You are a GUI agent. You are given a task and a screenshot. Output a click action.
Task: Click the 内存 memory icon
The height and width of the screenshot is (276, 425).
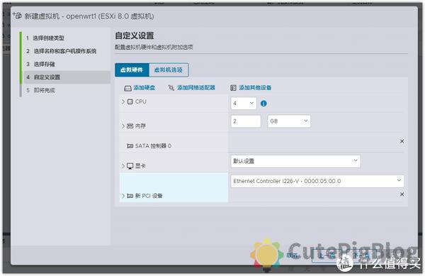tap(130, 126)
